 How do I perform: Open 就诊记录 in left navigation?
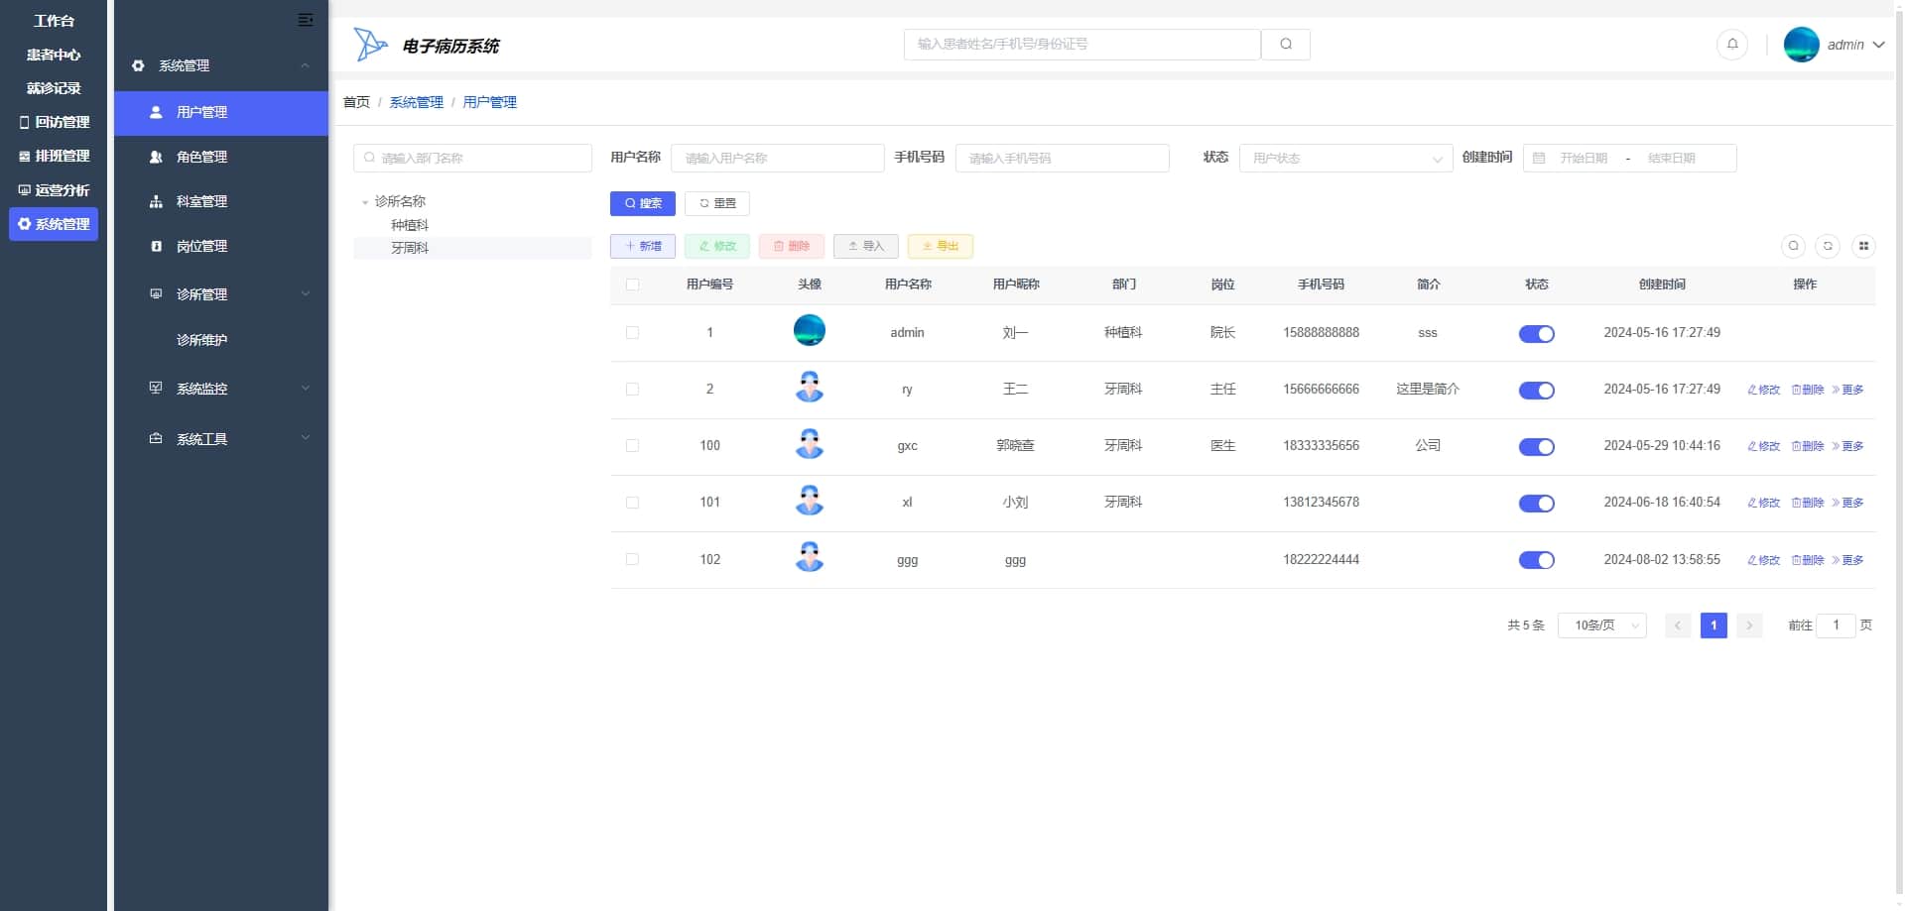pyautogui.click(x=54, y=88)
